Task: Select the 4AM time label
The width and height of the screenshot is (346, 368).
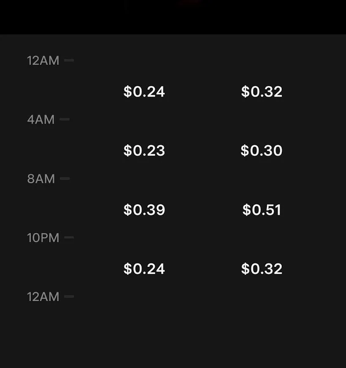Action: pyautogui.click(x=41, y=120)
